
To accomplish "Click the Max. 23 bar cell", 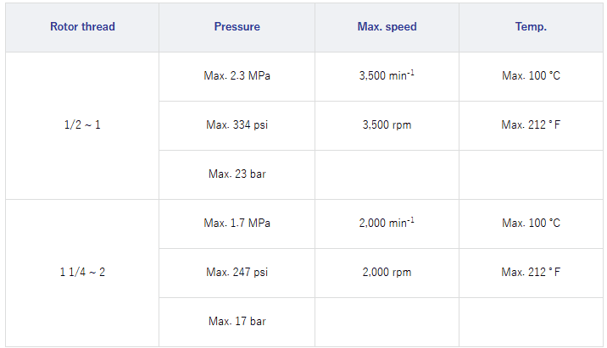I will pos(237,174).
